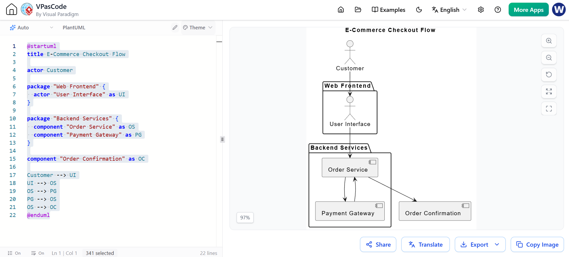Click the Web Frontend package label
The height and width of the screenshot is (257, 569).
coord(348,86)
